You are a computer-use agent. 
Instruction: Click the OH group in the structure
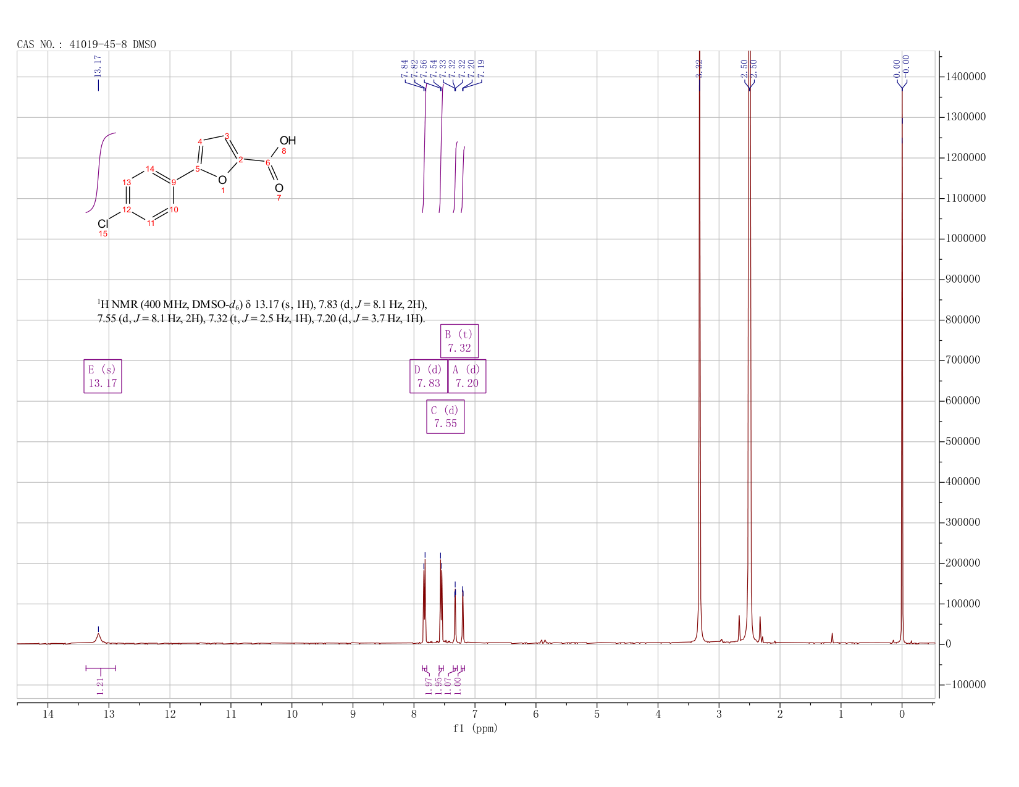pyautogui.click(x=288, y=141)
